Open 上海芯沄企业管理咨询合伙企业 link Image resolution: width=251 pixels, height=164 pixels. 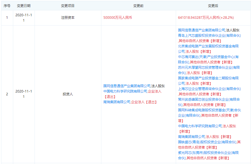tap(209, 89)
